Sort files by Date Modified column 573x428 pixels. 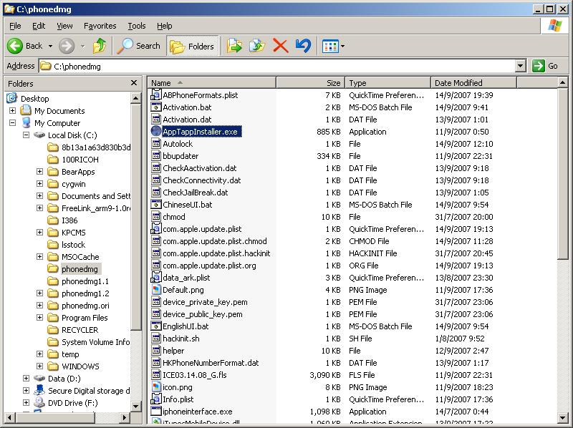[x=473, y=83]
